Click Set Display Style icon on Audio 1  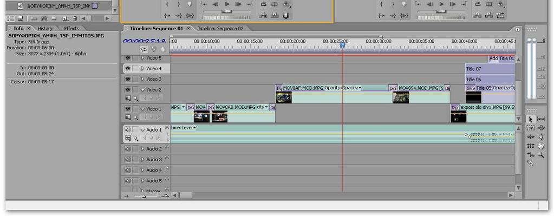click(128, 138)
